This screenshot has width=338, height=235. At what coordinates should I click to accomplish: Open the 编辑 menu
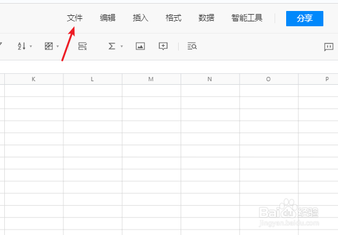coord(107,18)
